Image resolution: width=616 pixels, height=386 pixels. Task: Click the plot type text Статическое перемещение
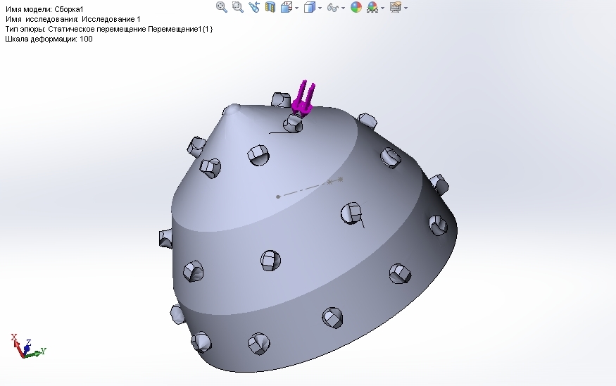97,29
